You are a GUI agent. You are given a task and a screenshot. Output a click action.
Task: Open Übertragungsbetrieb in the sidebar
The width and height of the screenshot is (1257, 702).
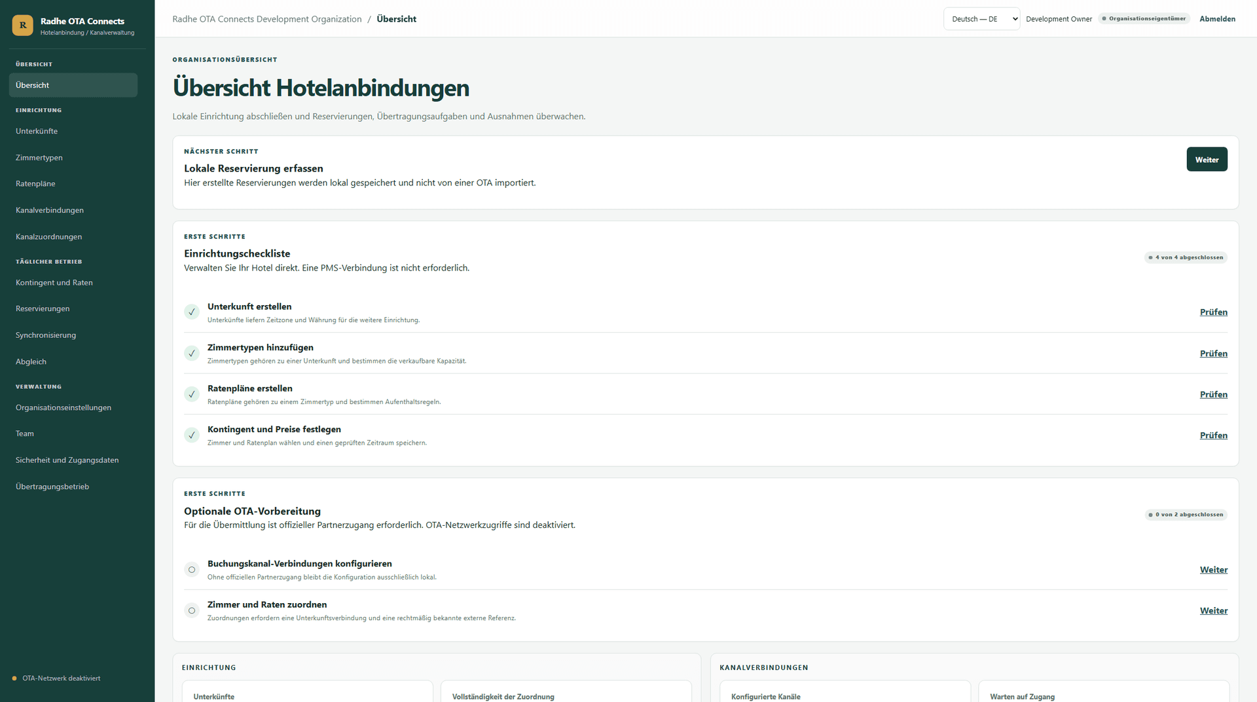73,487
